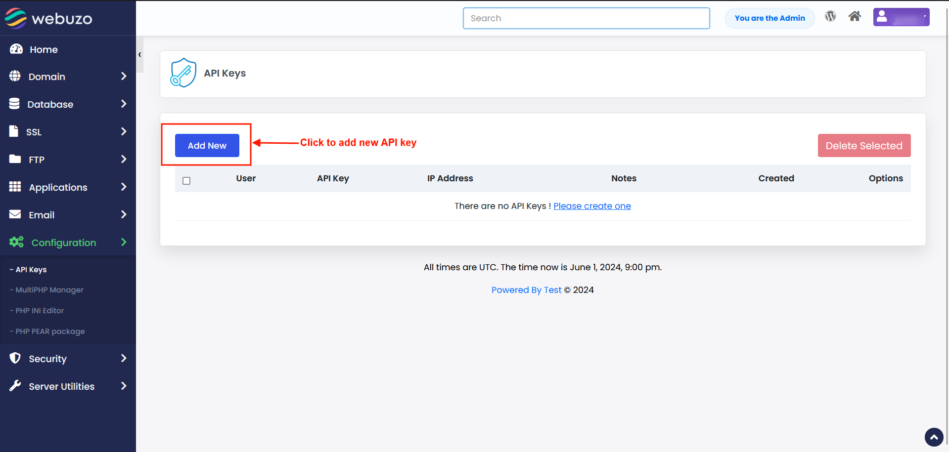Open the Powered By Test link

[x=526, y=290]
